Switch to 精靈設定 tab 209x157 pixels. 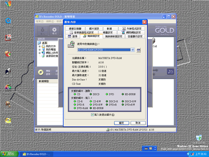[108, 32]
